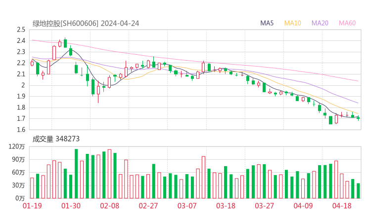
Task: Click the 02-08 date axis label
Action: click(x=110, y=206)
